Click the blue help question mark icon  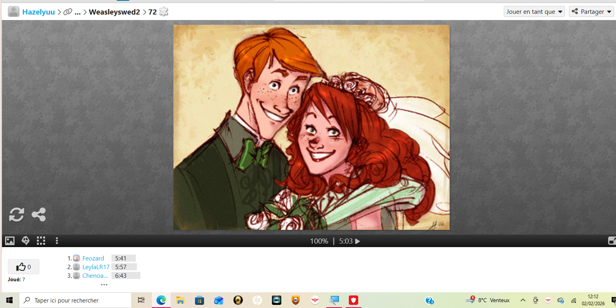430,301
